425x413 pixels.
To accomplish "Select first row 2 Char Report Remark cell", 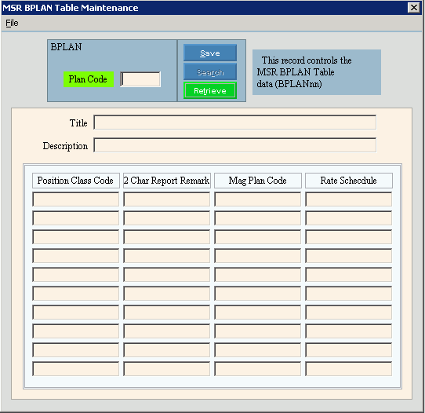I will coord(167,199).
